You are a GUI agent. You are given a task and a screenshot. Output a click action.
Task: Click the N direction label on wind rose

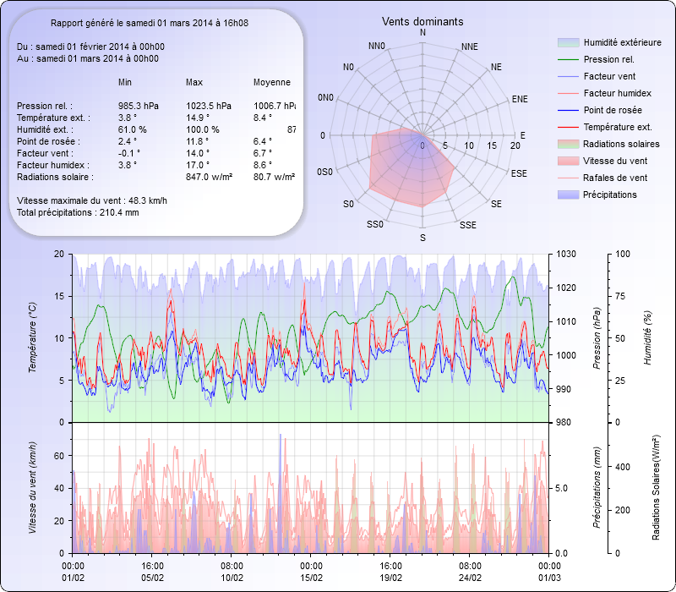422,32
